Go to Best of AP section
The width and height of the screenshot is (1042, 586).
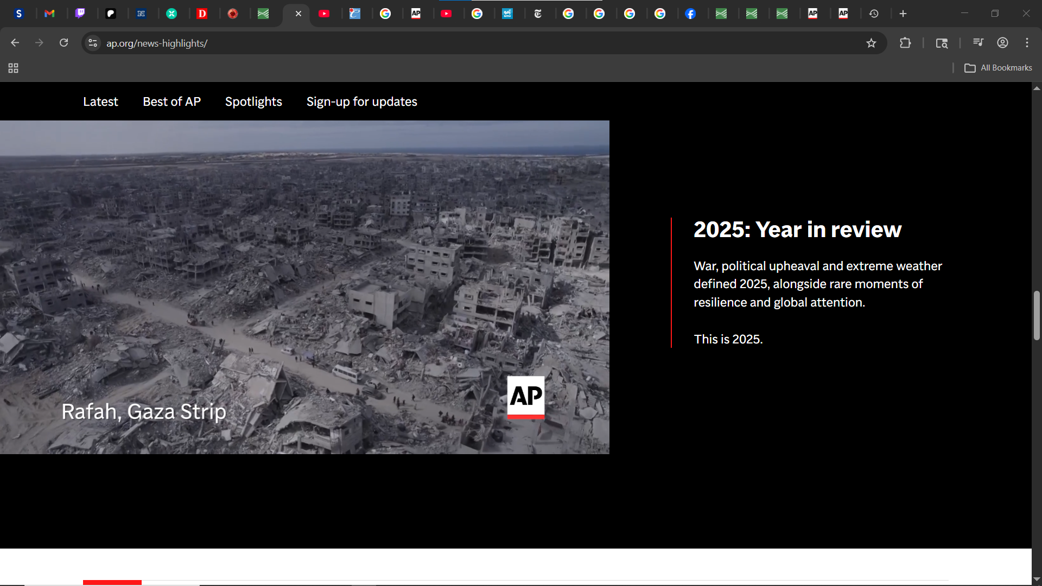pyautogui.click(x=171, y=101)
